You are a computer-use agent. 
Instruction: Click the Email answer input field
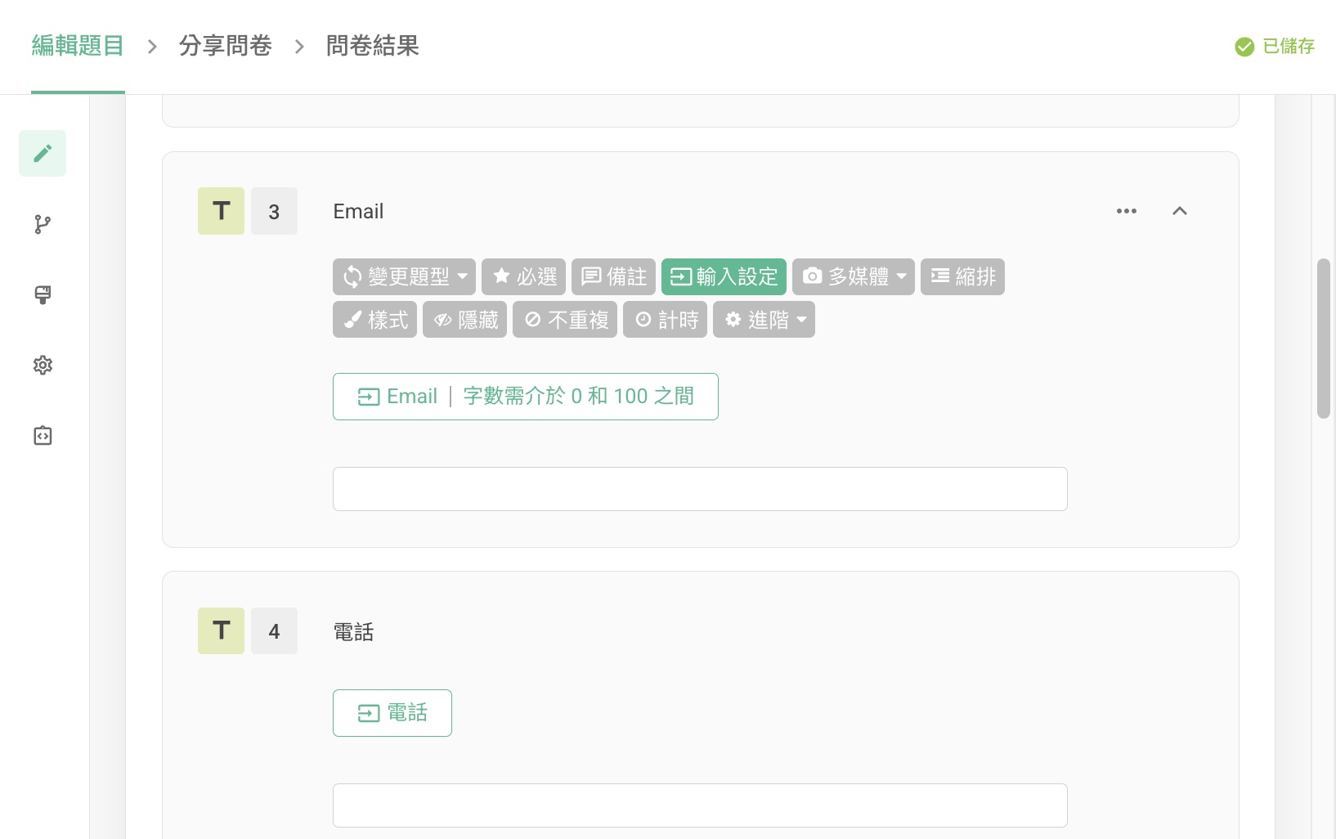pyautogui.click(x=700, y=489)
